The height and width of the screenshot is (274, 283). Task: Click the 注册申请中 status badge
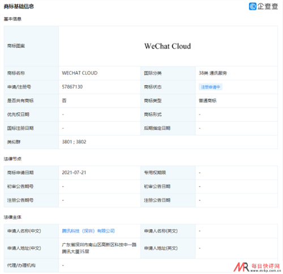click(x=211, y=87)
